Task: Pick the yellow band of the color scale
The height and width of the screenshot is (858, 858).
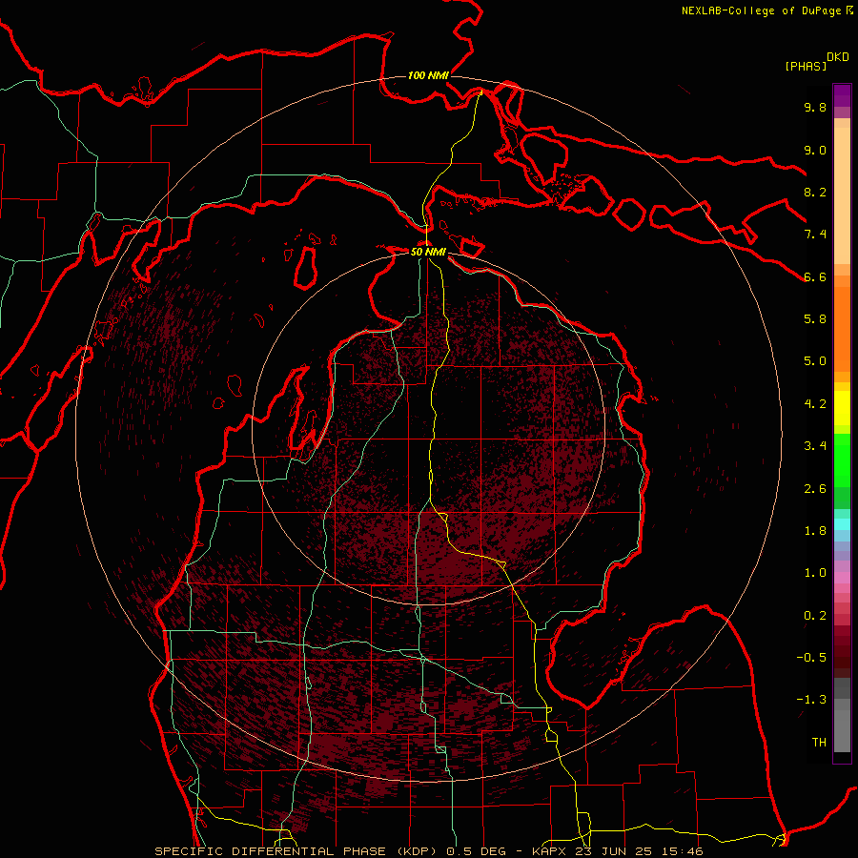Action: pos(842,408)
